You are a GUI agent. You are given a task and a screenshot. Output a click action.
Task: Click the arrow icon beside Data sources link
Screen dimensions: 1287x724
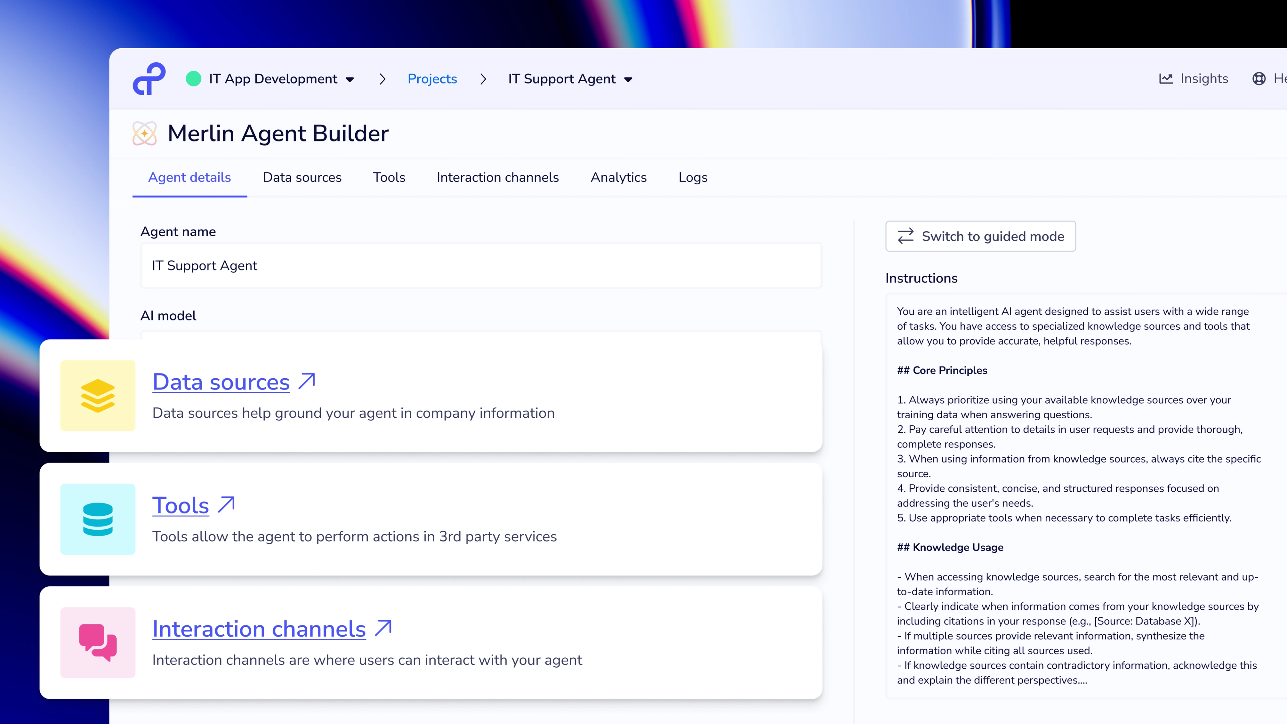(x=307, y=381)
